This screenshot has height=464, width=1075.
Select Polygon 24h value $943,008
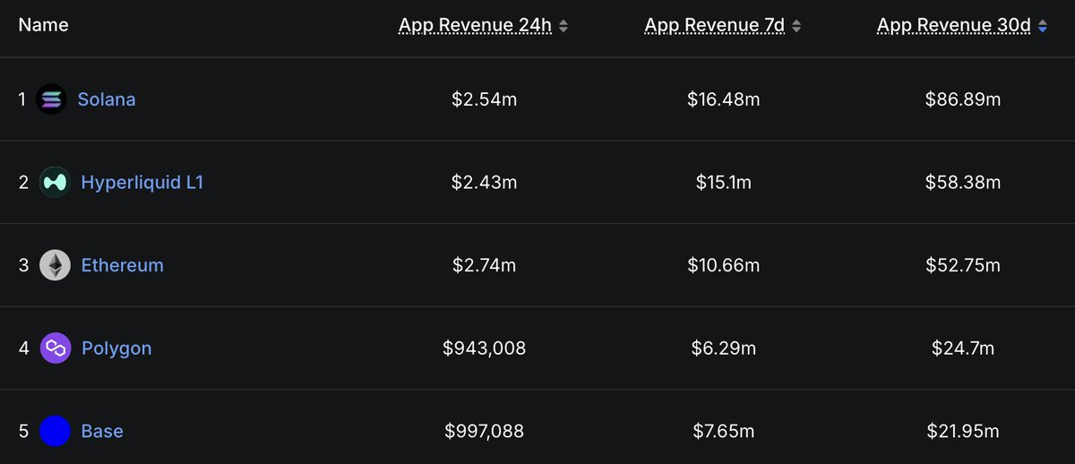484,348
